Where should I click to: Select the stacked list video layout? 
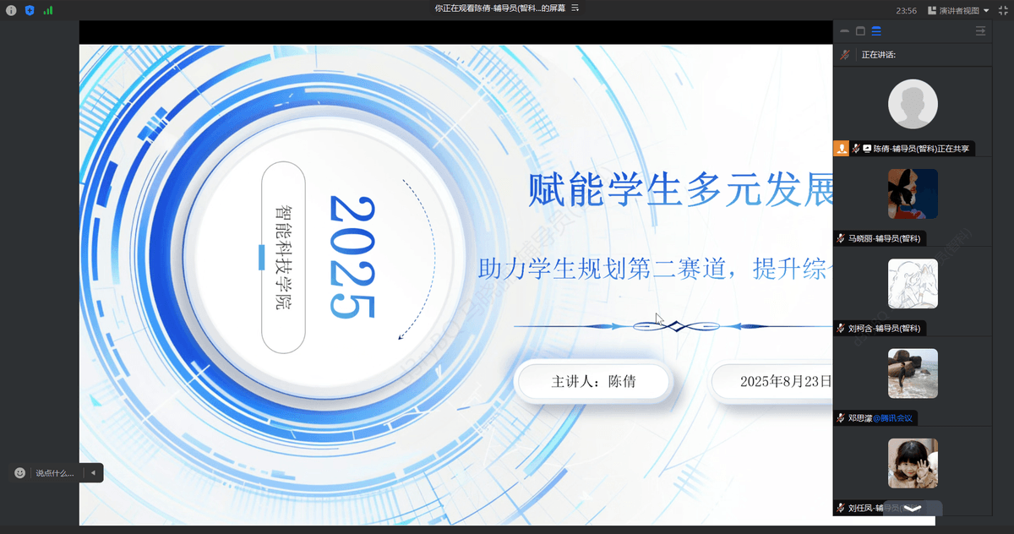(876, 31)
